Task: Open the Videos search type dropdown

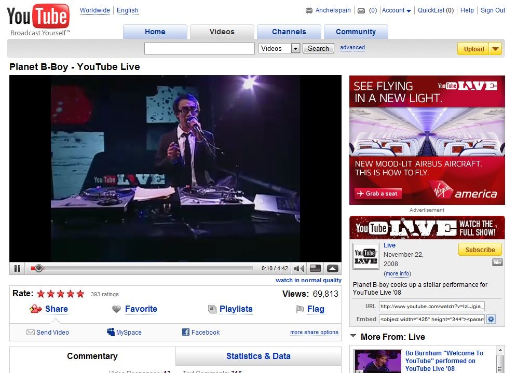Action: pos(295,48)
